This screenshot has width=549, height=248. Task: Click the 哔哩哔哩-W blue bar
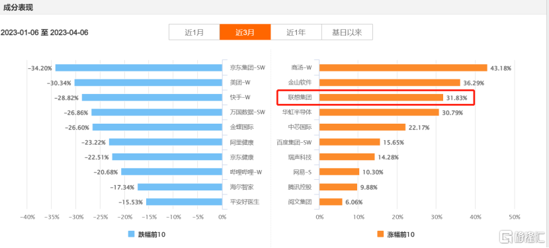172,172
